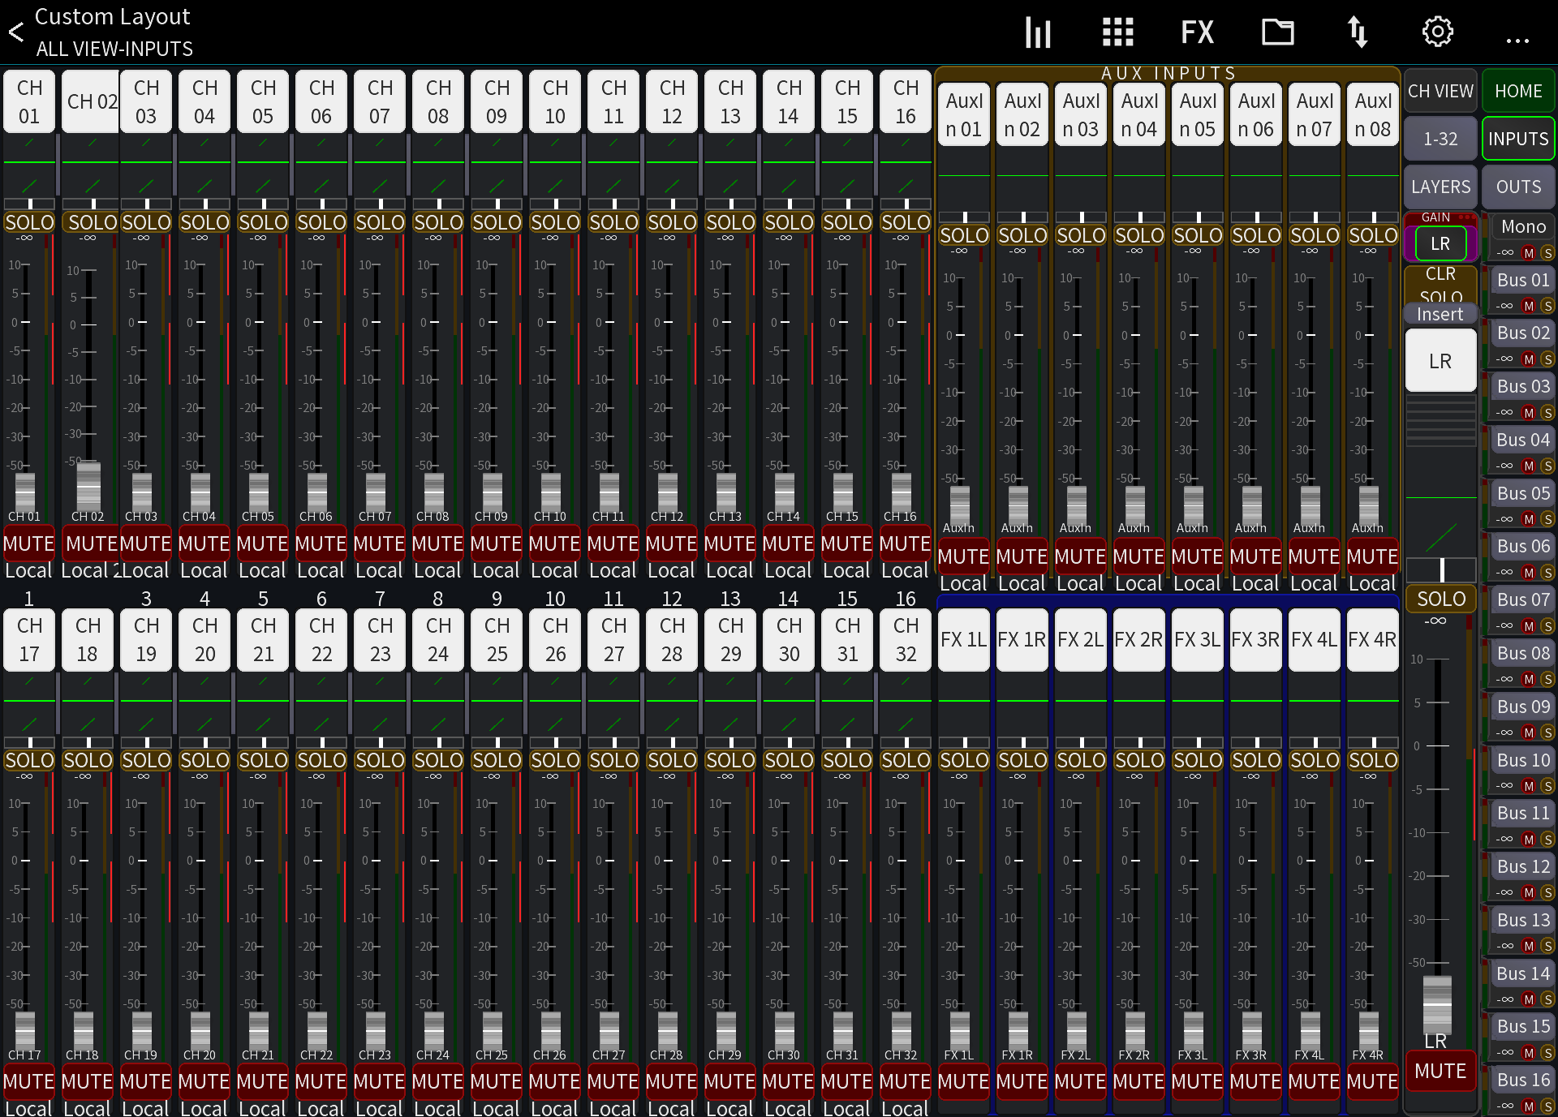Solo channel CH 12

[x=672, y=222]
